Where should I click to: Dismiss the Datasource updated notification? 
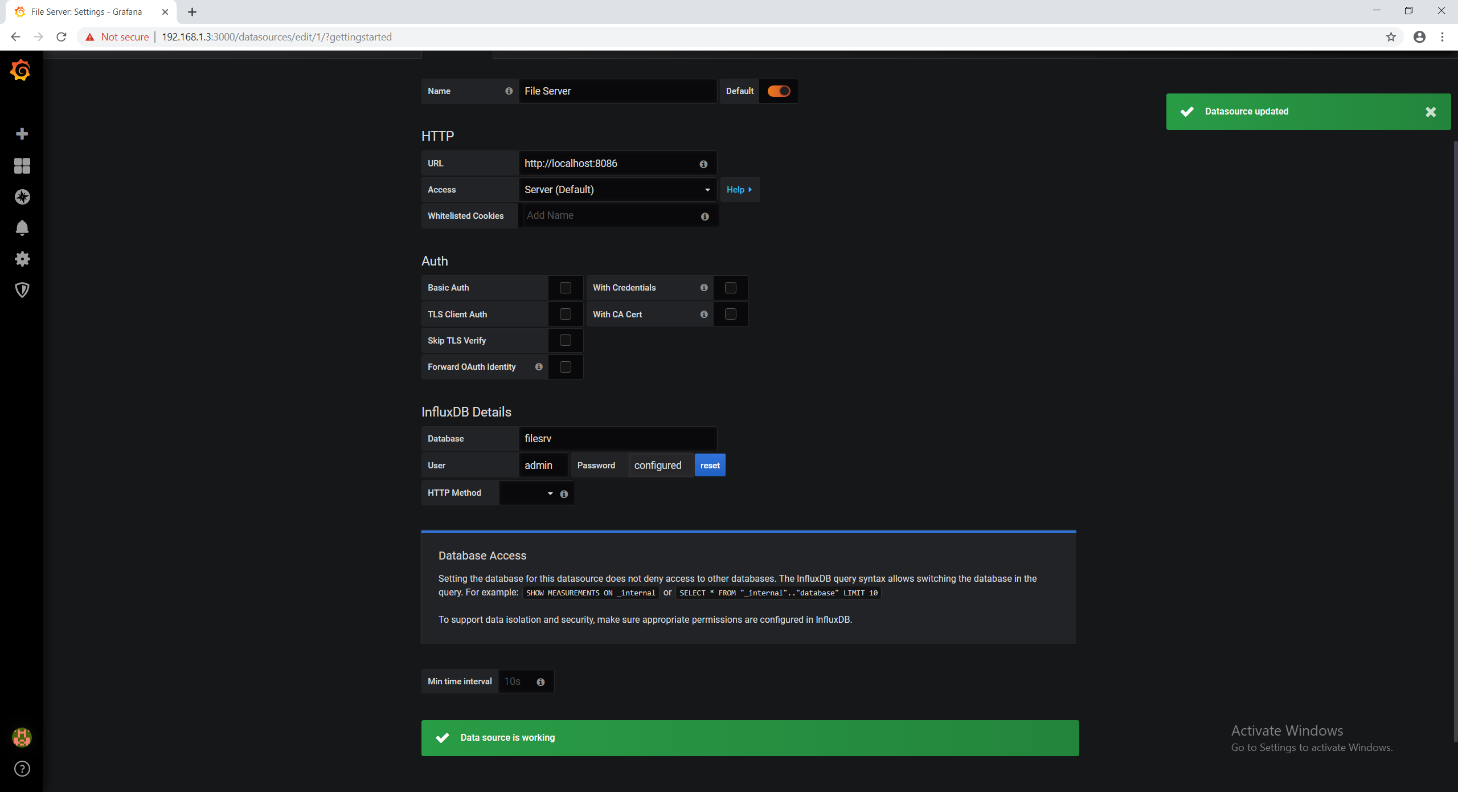click(x=1431, y=112)
